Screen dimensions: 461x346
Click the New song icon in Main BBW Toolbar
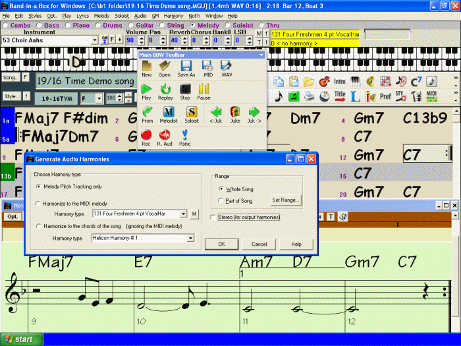pos(146,69)
